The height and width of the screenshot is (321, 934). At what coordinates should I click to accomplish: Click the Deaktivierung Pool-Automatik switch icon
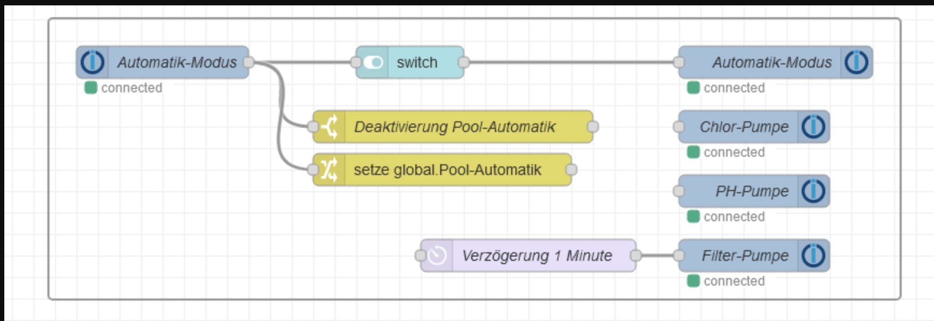coord(329,127)
